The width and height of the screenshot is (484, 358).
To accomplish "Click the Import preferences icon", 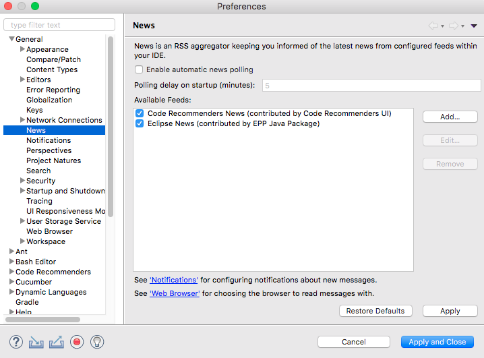I will [36, 342].
